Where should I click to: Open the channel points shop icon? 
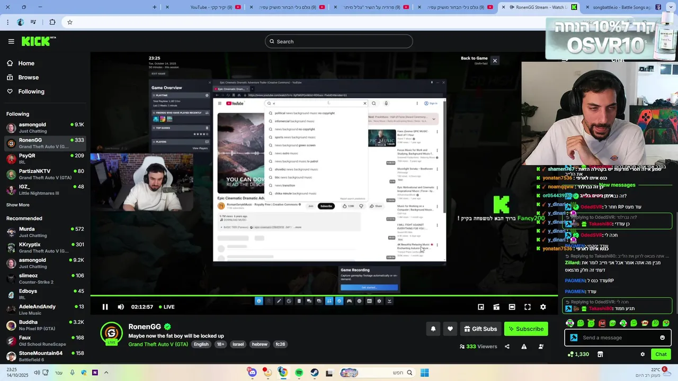pos(600,354)
